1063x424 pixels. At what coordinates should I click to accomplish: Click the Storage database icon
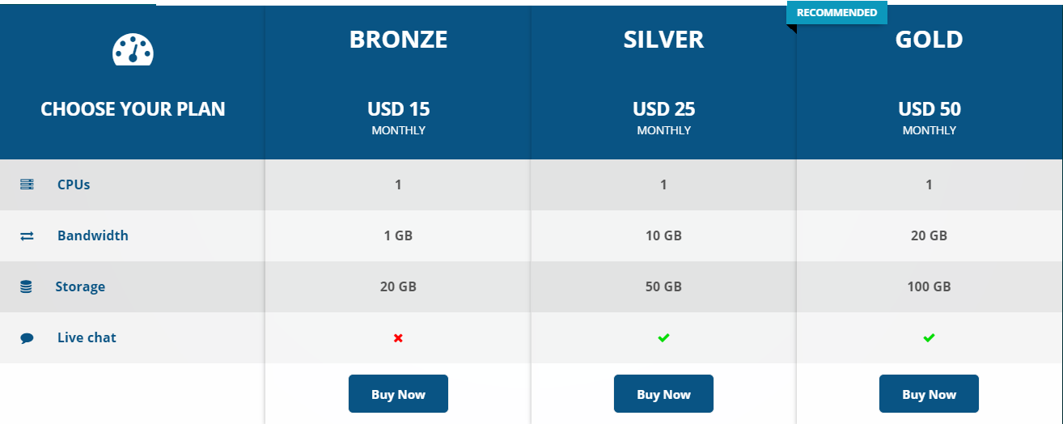(27, 287)
